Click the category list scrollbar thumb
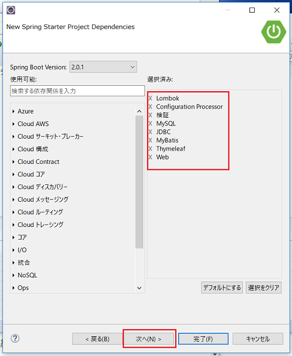The height and width of the screenshot is (356, 292). pyautogui.click(x=140, y=182)
